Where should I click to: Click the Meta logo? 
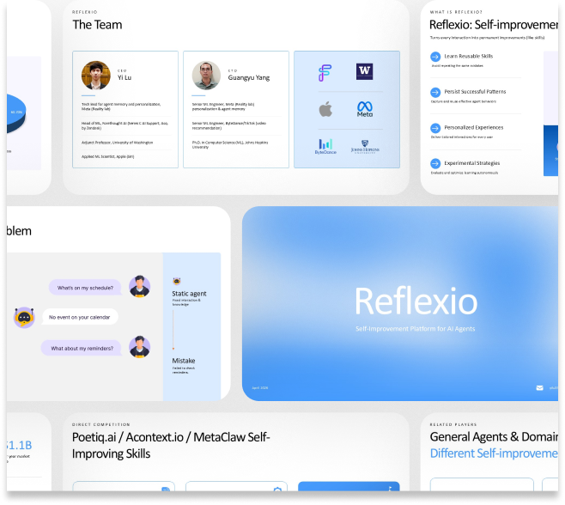(x=365, y=109)
